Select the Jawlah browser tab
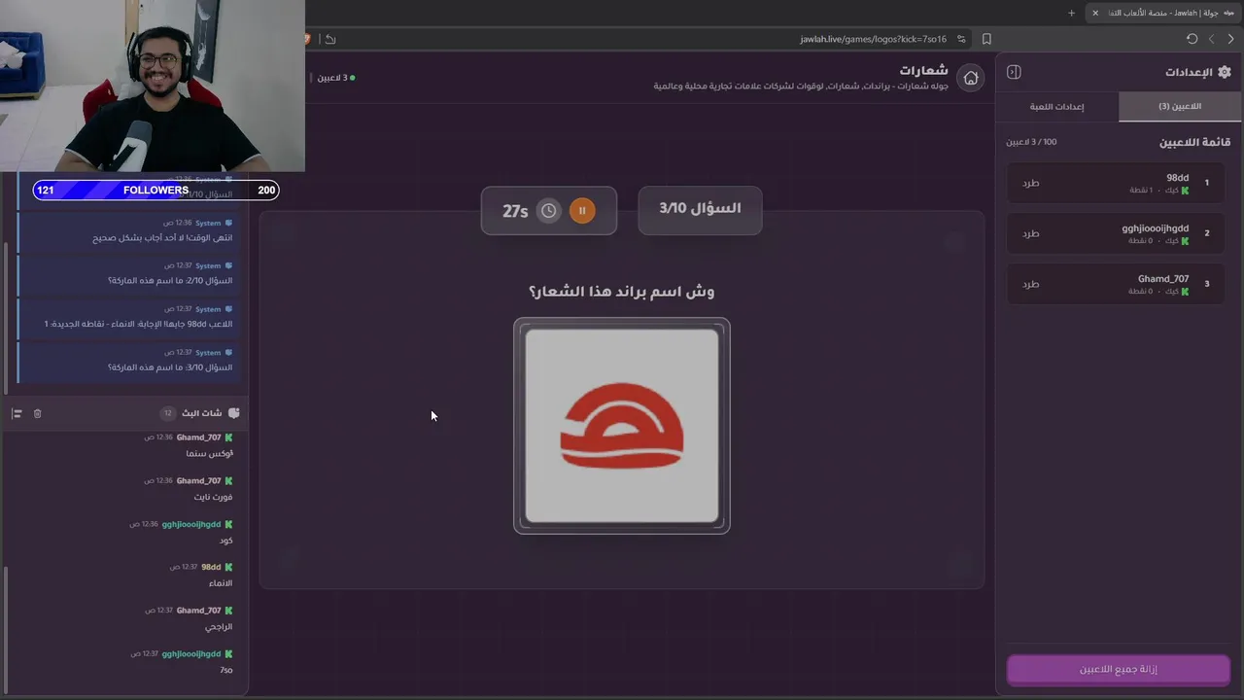 pos(1163,13)
